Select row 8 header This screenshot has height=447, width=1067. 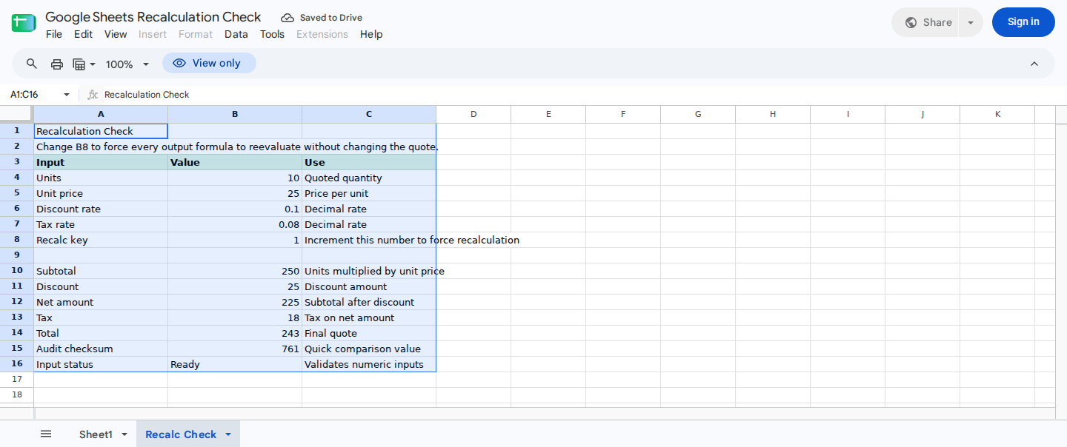pos(16,240)
